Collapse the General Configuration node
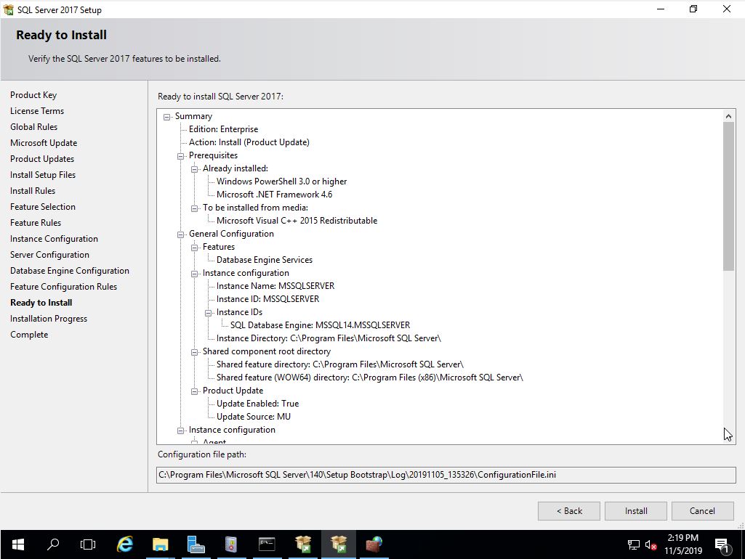 tap(180, 234)
